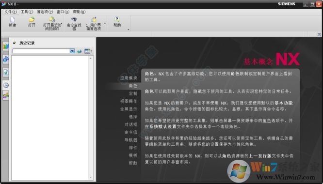Viewport: 323px width, 184px height.
Task: Open the 工具(T) menu
Action: (x=27, y=12)
